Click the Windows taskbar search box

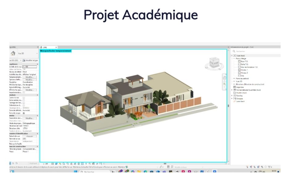95,172
